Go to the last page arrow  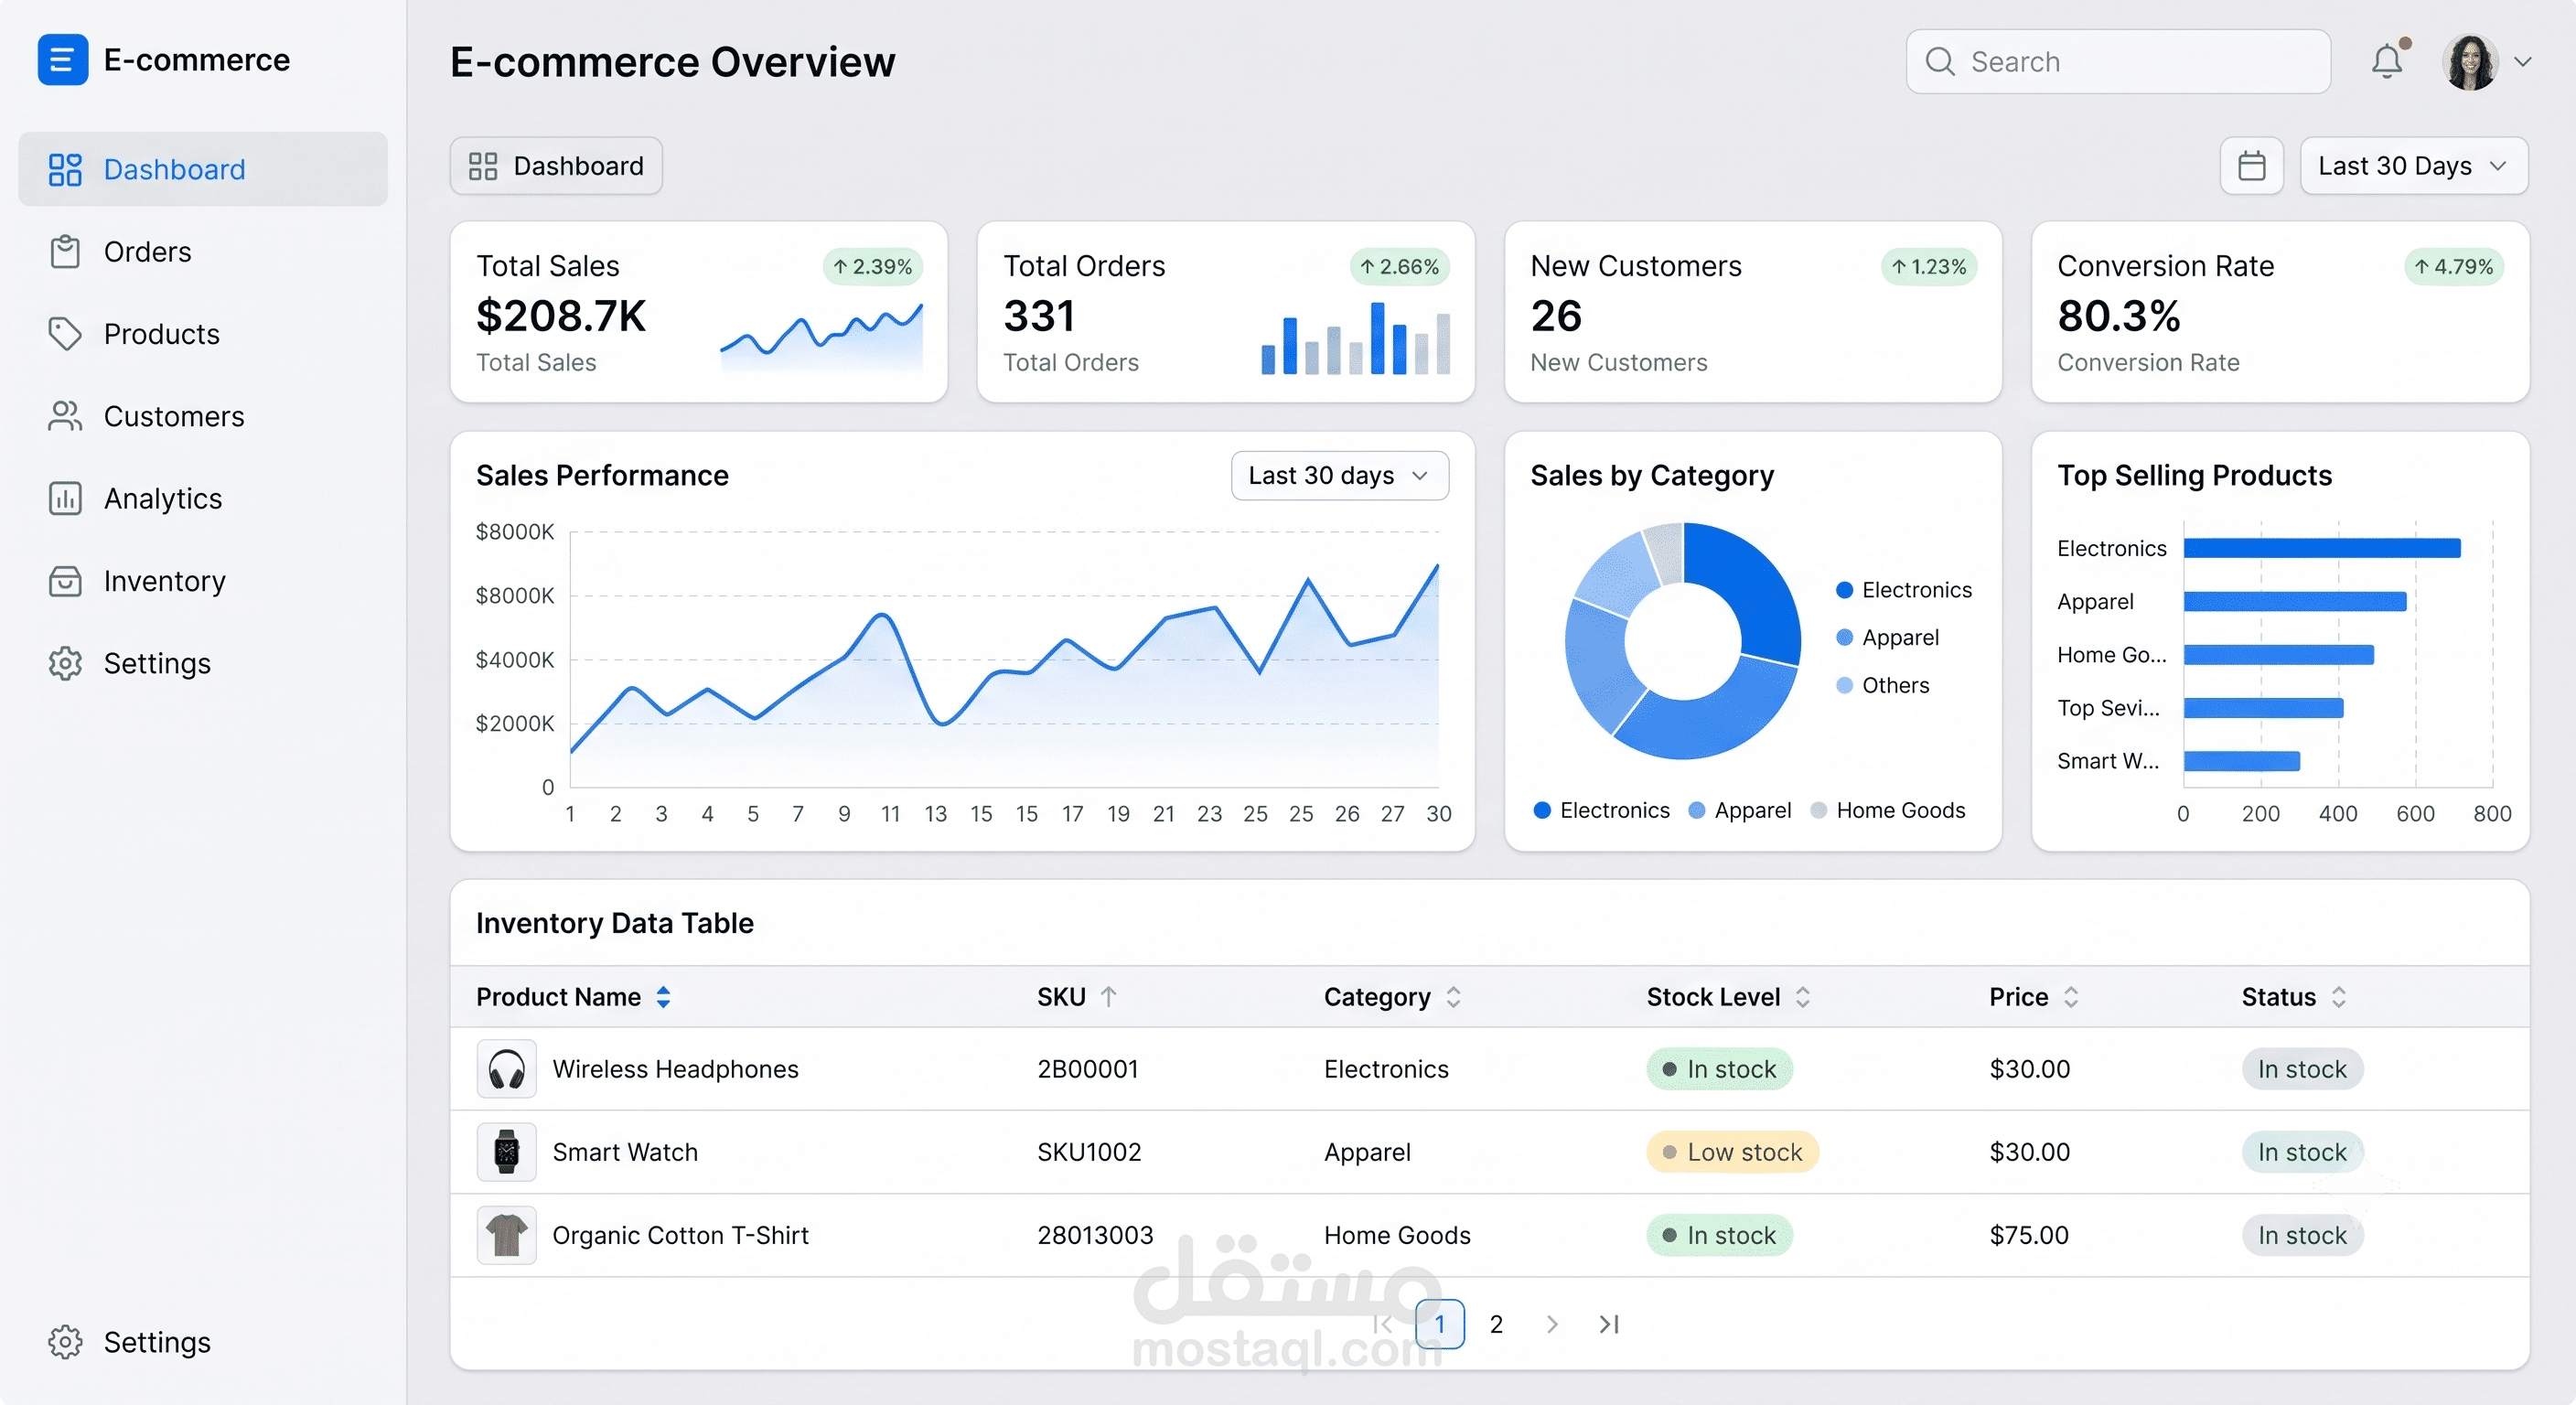coord(1608,1324)
